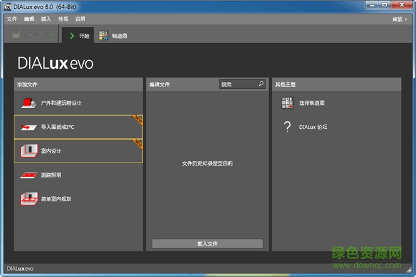Viewport: 416px width, 277px height.
Task: Click the magnifier search icon
Action: [261, 84]
